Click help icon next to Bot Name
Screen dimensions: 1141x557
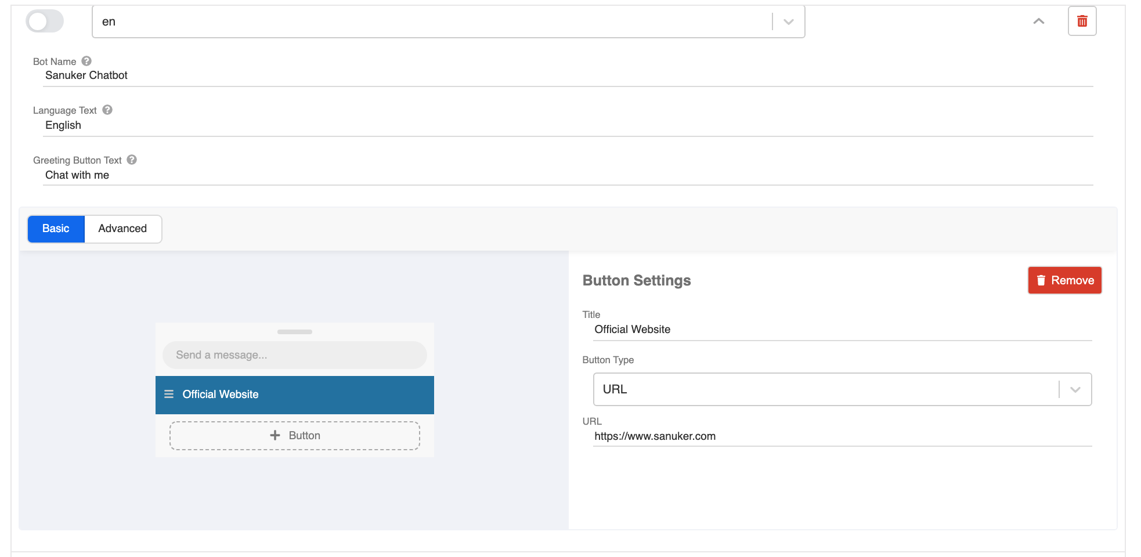click(x=86, y=61)
